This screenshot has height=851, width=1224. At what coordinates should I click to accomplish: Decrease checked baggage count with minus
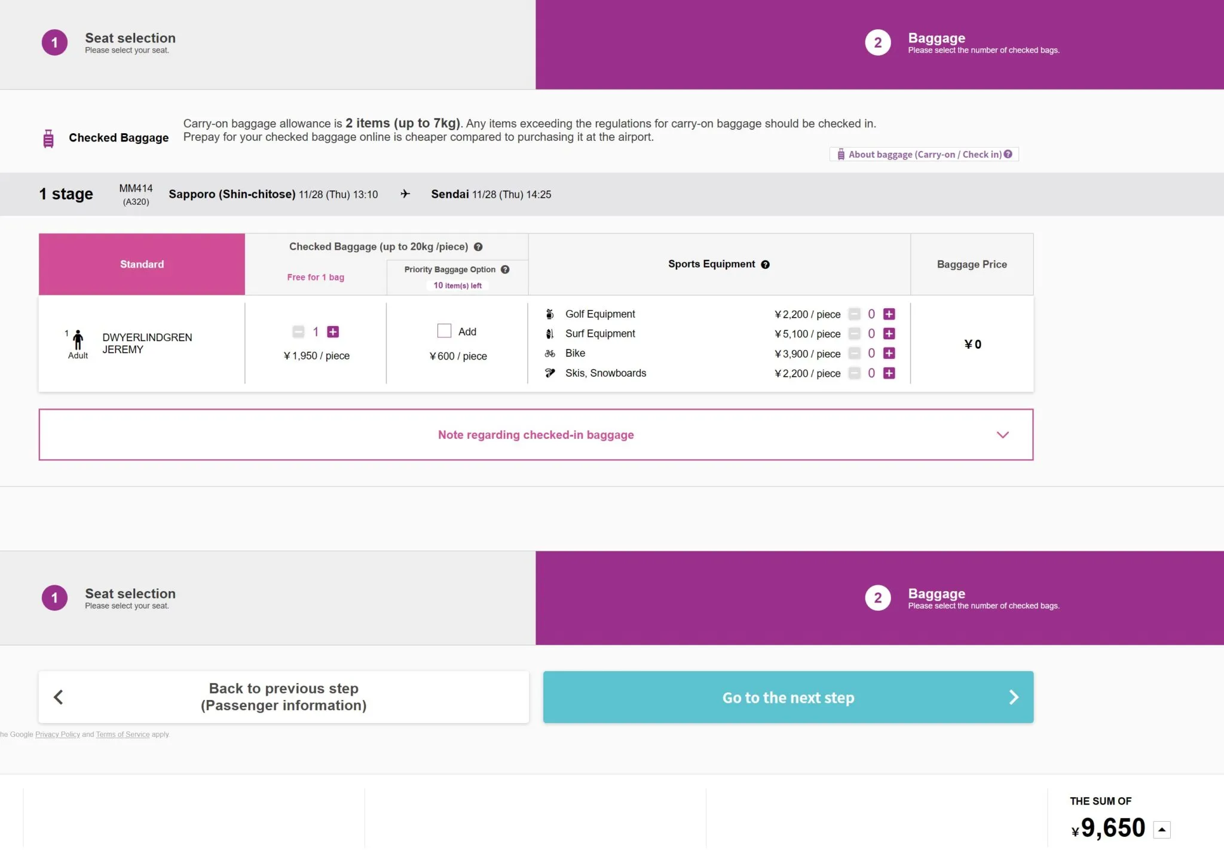click(298, 331)
